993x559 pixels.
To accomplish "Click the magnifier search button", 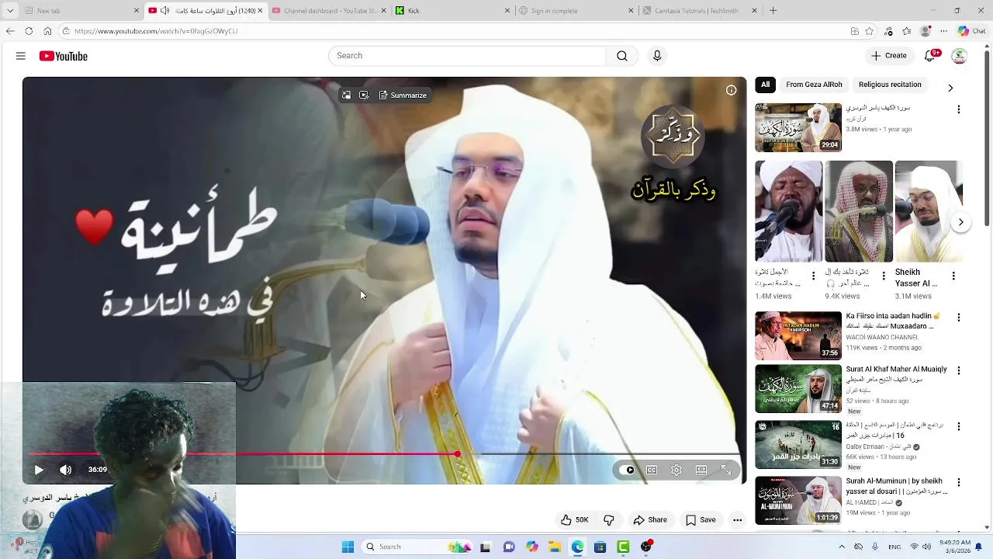I will (x=622, y=56).
